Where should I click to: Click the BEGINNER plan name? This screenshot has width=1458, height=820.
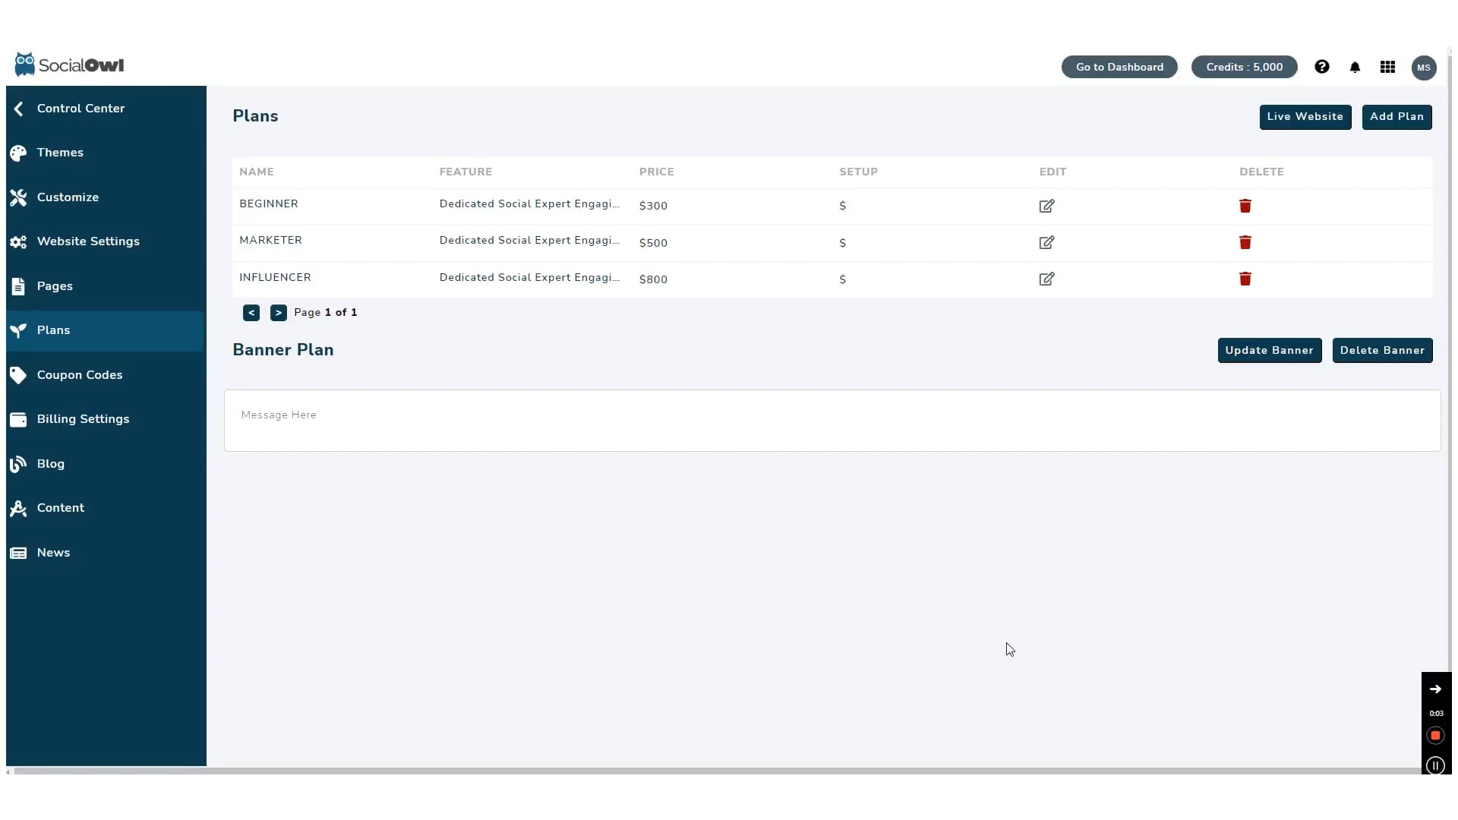pyautogui.click(x=269, y=203)
